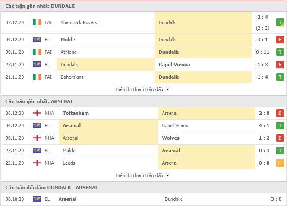Click the date 07.12.20
This screenshot has height=206, width=287.
(15, 22)
